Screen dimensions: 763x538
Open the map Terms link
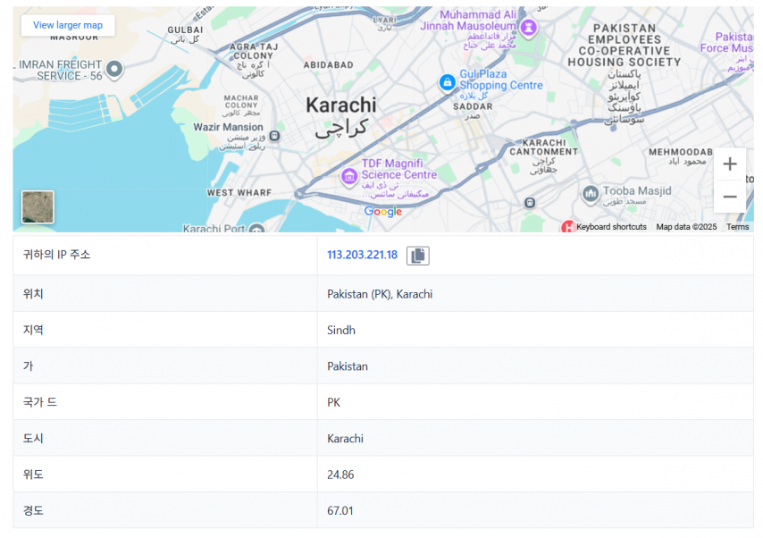737,227
